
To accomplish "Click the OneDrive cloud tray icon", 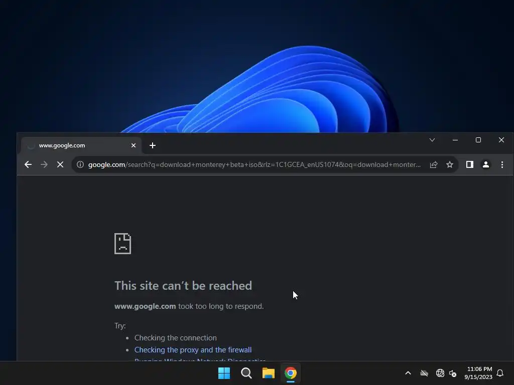I will (424, 373).
